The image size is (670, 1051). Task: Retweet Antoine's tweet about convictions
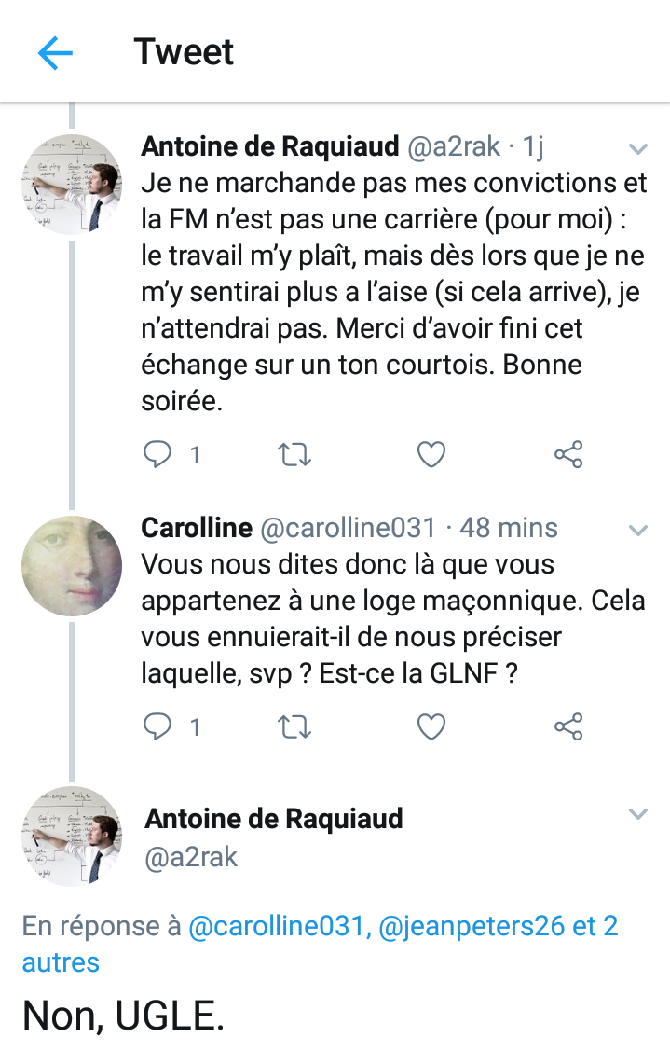[x=294, y=455]
